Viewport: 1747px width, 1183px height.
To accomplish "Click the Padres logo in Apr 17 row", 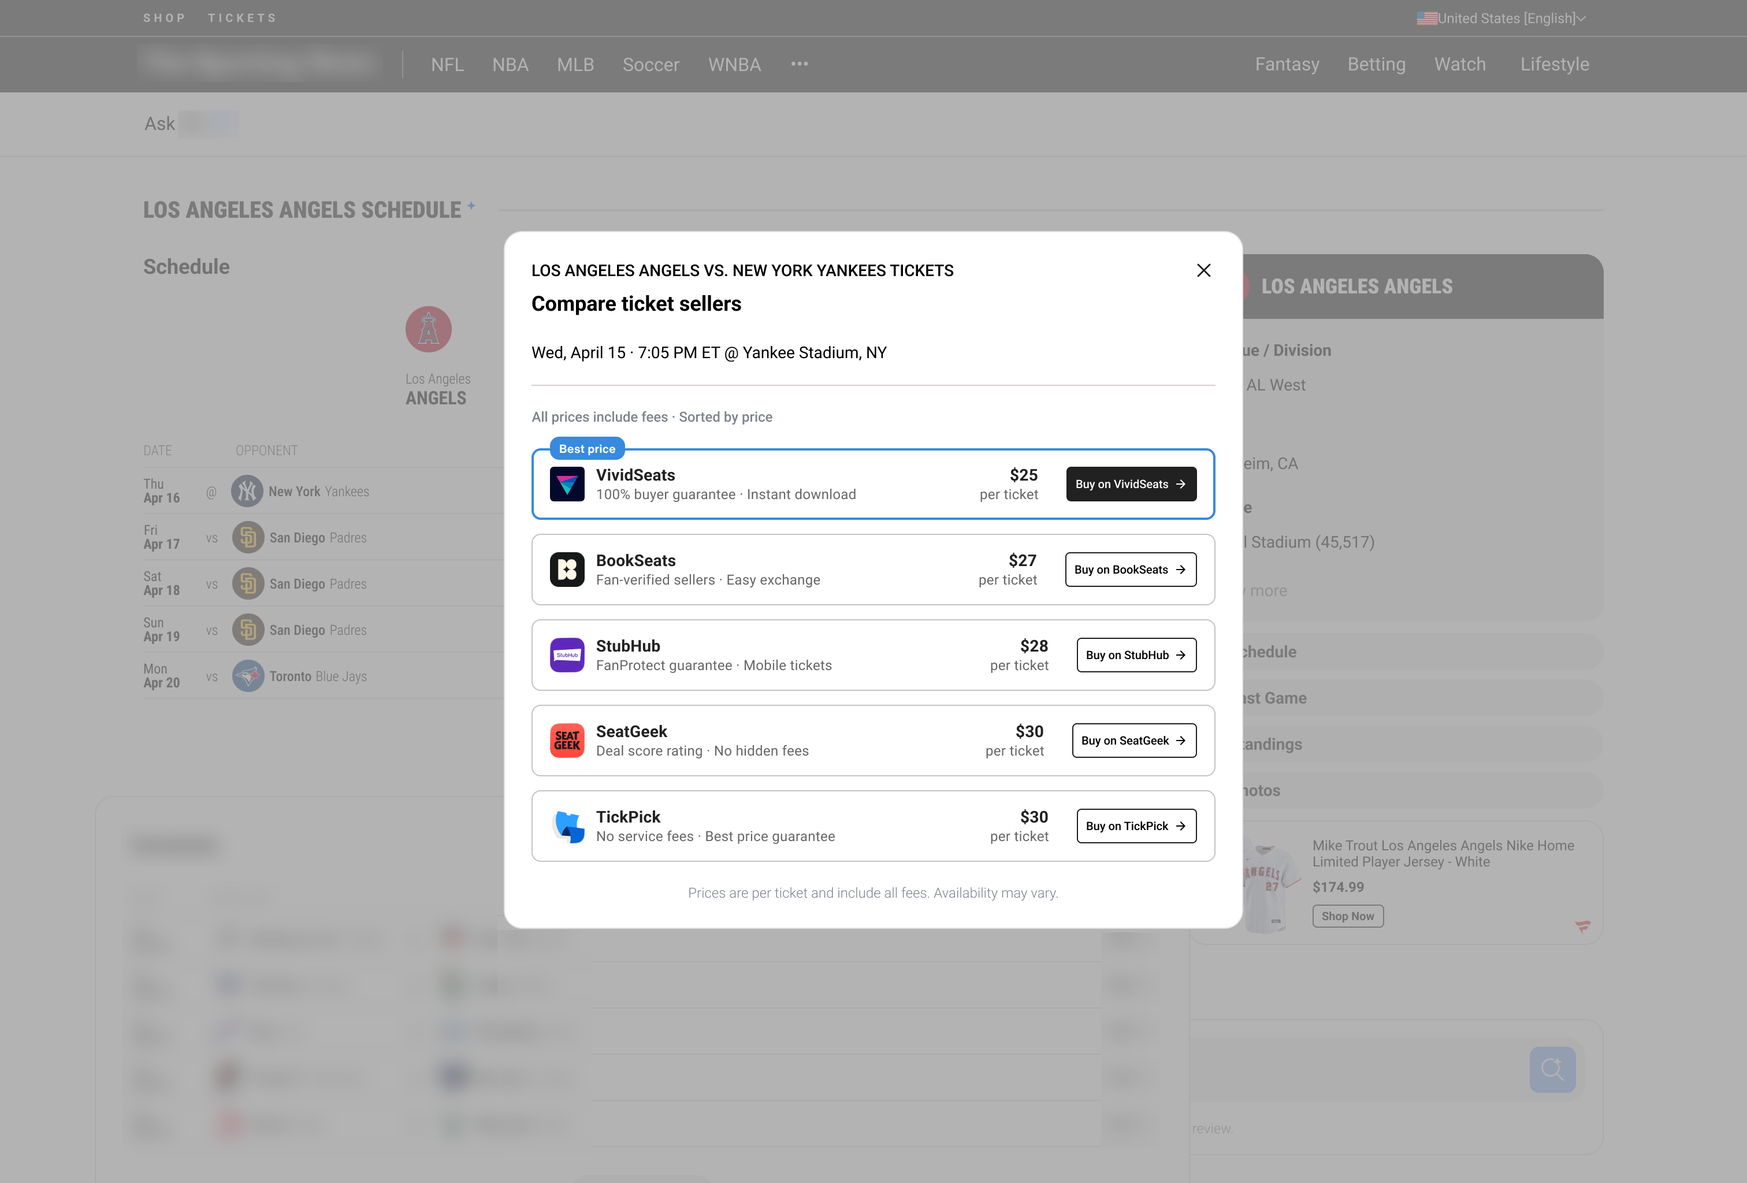I will (247, 537).
